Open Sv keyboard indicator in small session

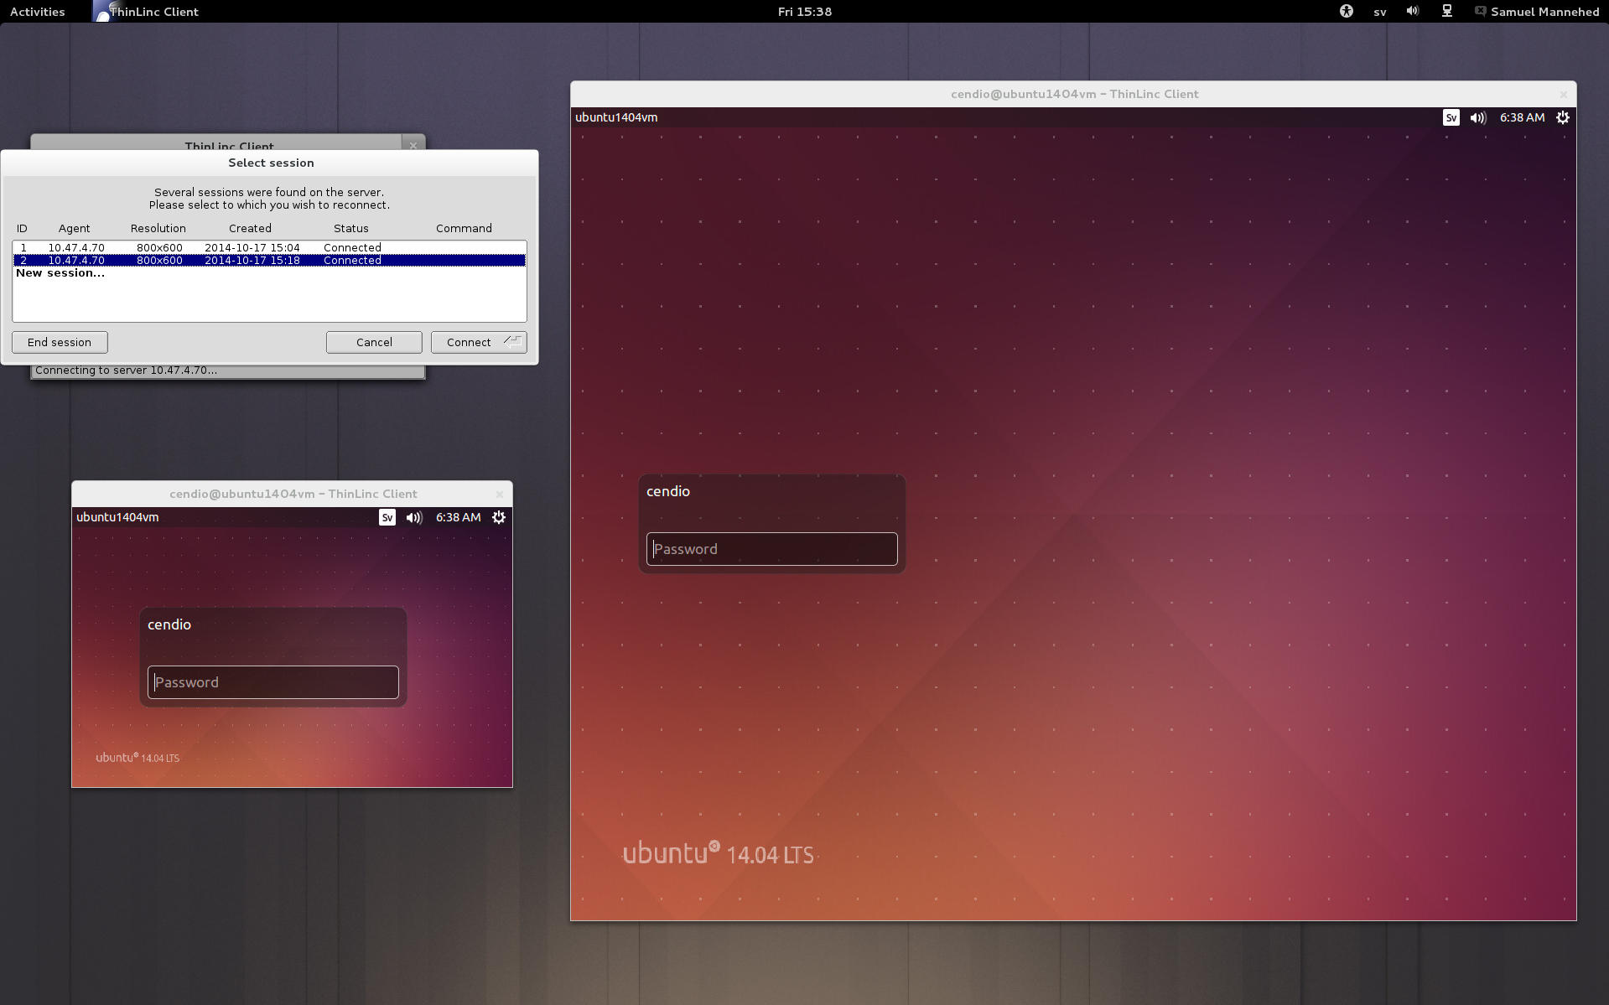point(387,517)
